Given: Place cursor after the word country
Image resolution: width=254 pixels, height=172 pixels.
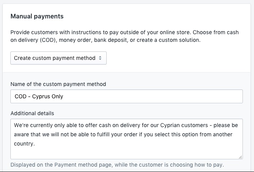Looking at the screenshot, I should (x=35, y=144).
